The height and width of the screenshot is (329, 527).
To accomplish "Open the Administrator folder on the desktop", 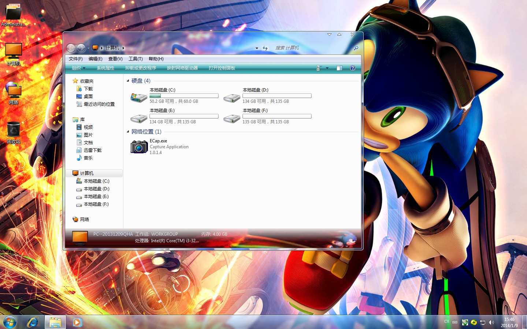I will [x=14, y=15].
